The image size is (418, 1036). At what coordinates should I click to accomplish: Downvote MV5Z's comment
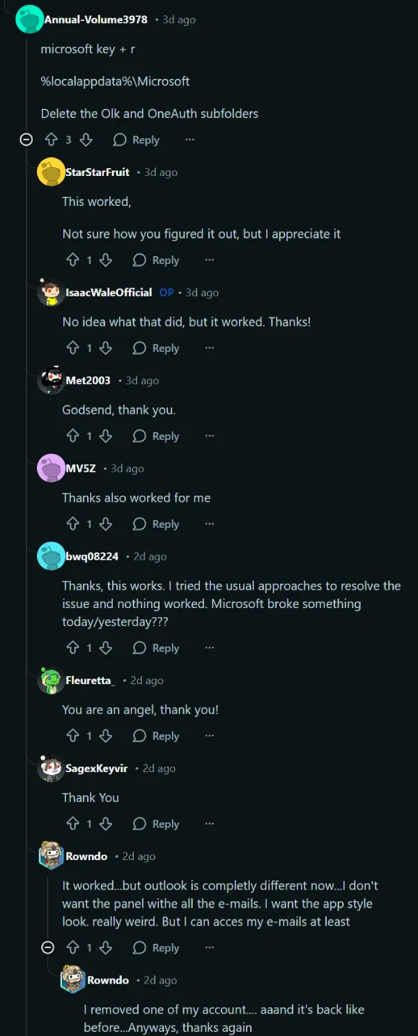coord(106,524)
